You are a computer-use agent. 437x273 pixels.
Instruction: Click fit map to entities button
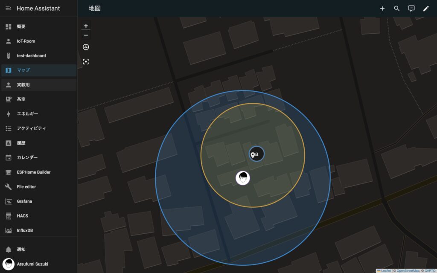tap(86, 62)
